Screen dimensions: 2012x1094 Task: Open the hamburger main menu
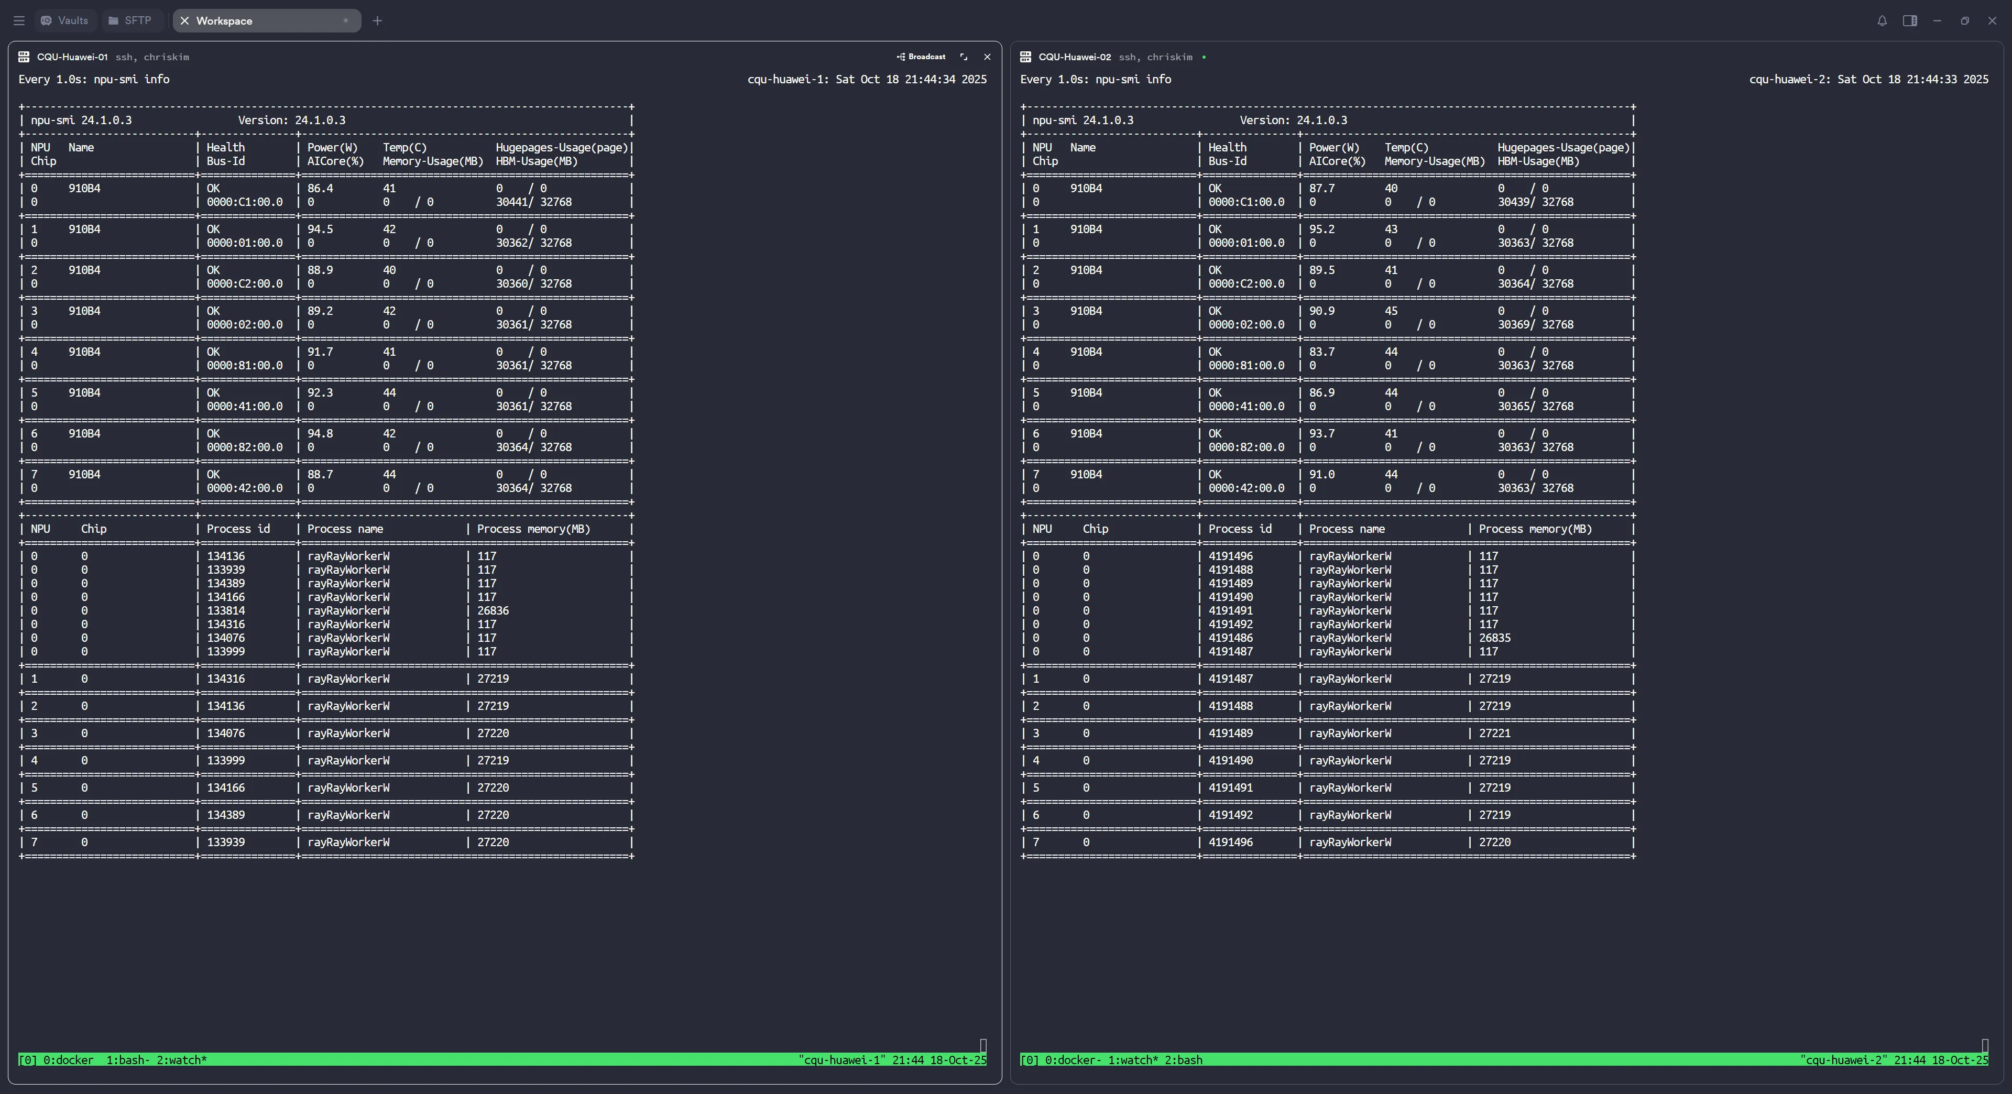click(19, 21)
